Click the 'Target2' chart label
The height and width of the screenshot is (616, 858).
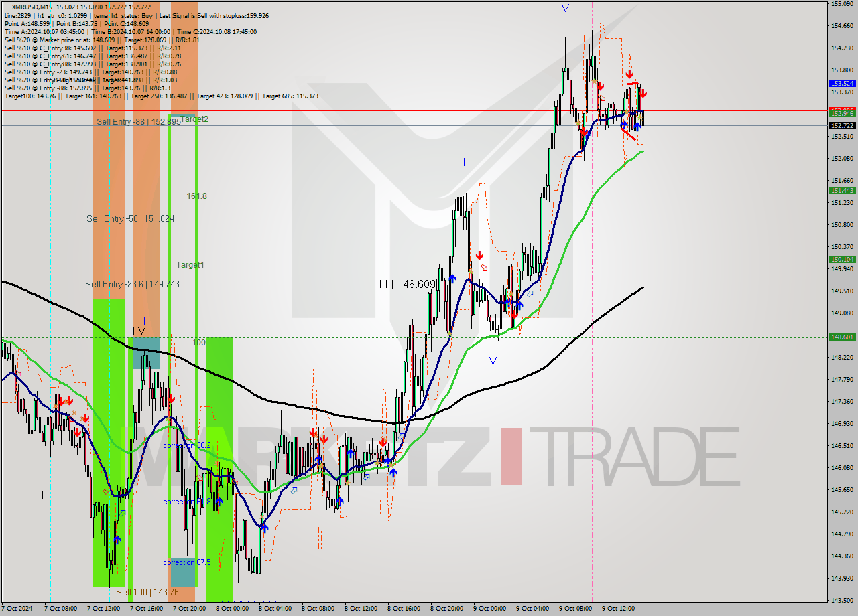pos(194,119)
